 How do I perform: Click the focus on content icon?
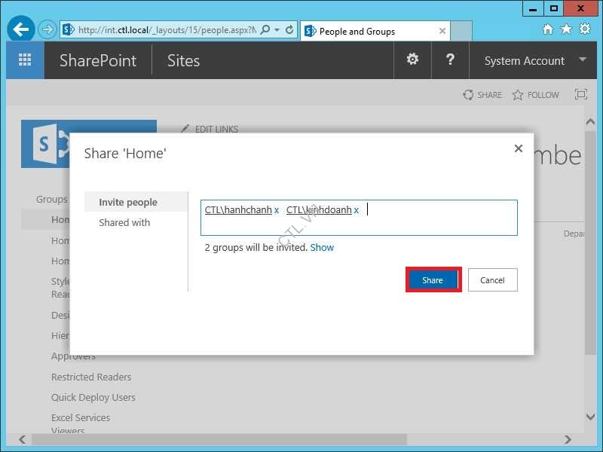(580, 95)
